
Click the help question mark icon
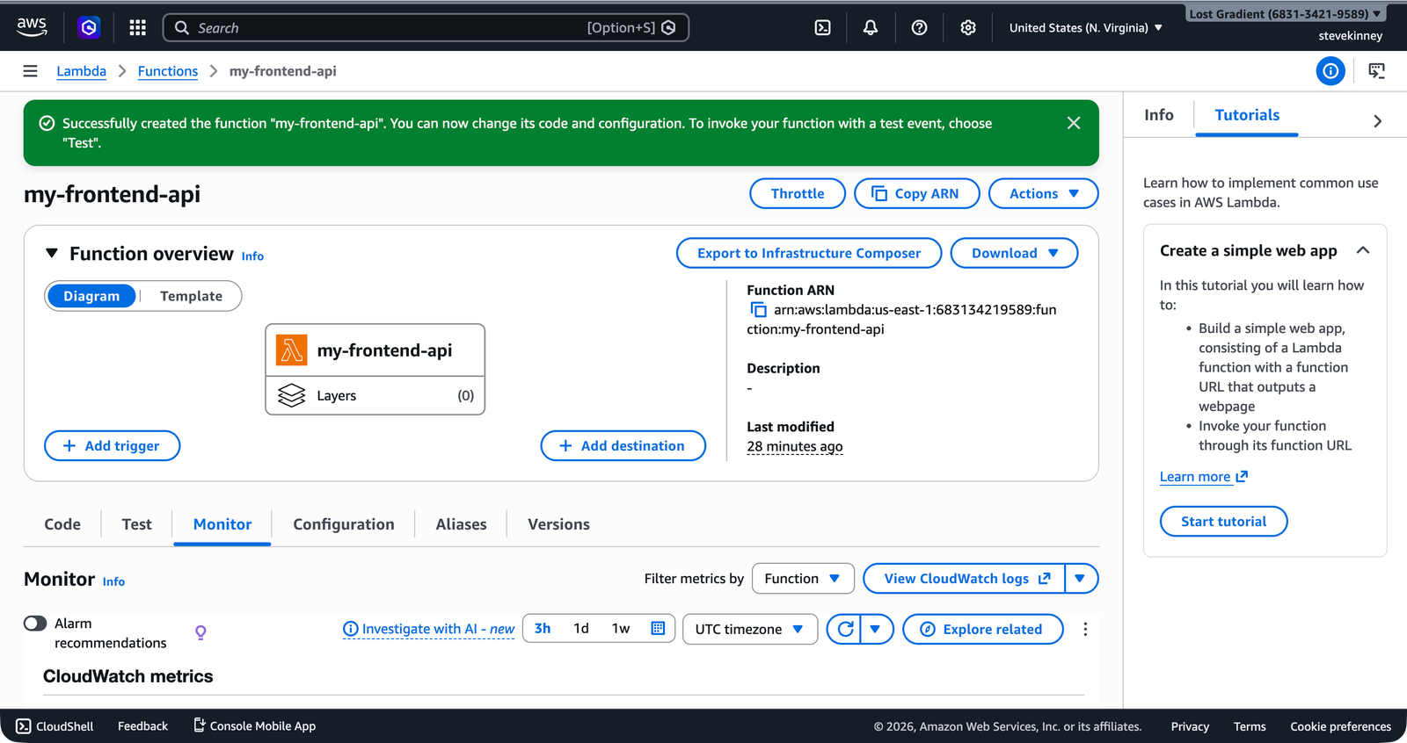(919, 28)
